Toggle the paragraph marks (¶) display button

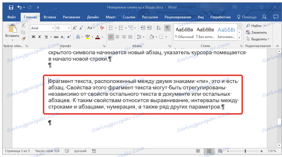click(168, 28)
